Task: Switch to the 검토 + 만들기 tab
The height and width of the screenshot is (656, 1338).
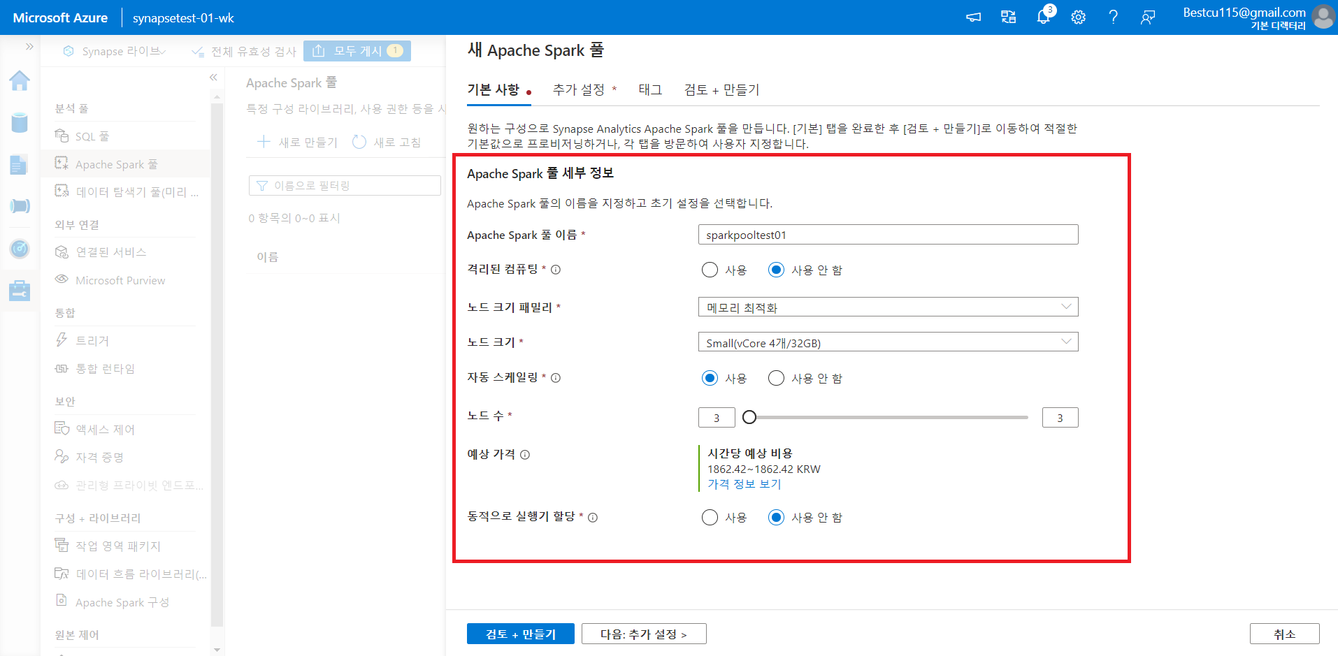Action: click(721, 89)
